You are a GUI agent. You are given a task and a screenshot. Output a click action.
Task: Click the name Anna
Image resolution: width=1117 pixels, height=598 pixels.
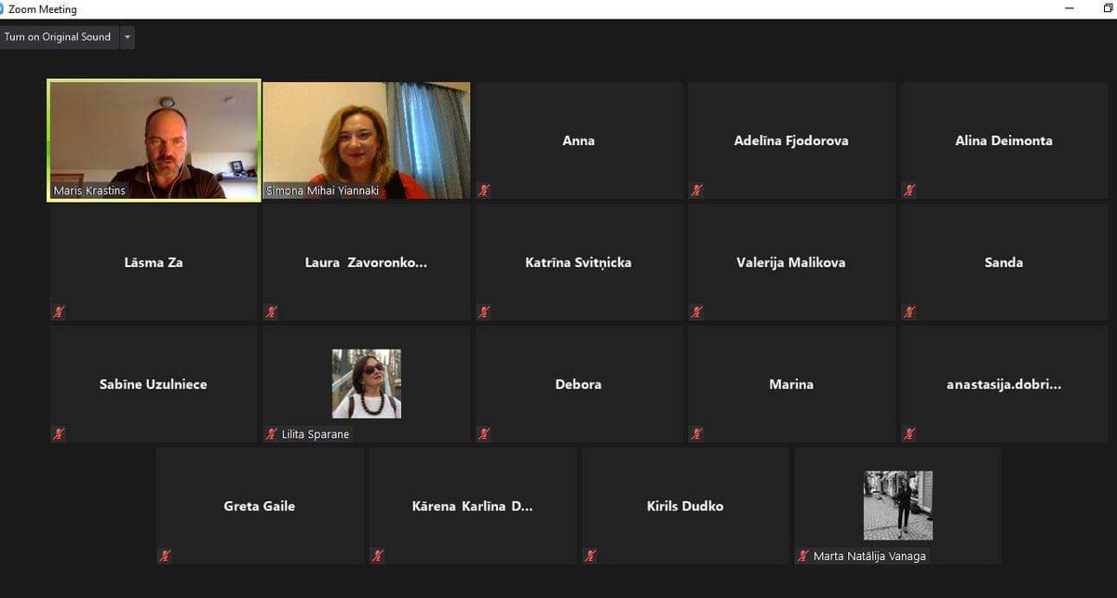point(579,140)
